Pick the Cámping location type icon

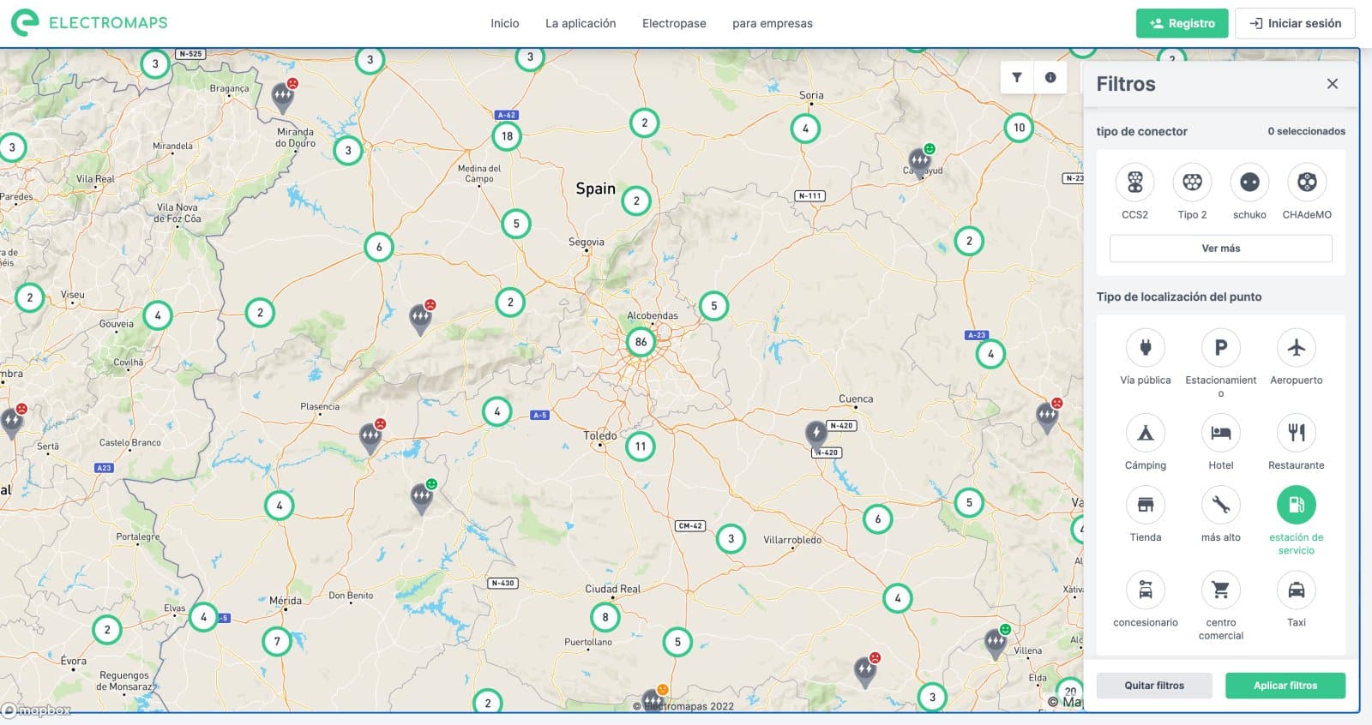coord(1145,433)
